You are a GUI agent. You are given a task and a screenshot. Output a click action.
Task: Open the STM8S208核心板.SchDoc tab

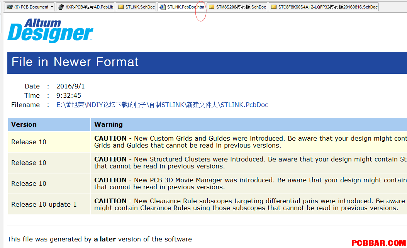pos(237,7)
